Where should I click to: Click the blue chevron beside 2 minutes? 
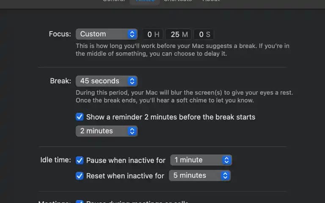[x=132, y=131]
